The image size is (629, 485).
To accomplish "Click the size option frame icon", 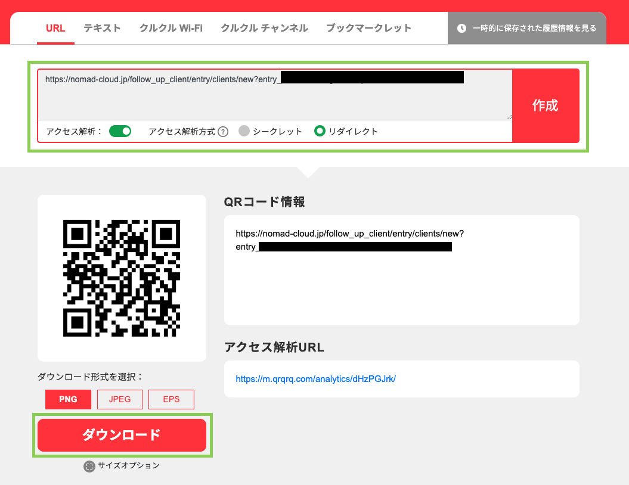I will [x=89, y=466].
